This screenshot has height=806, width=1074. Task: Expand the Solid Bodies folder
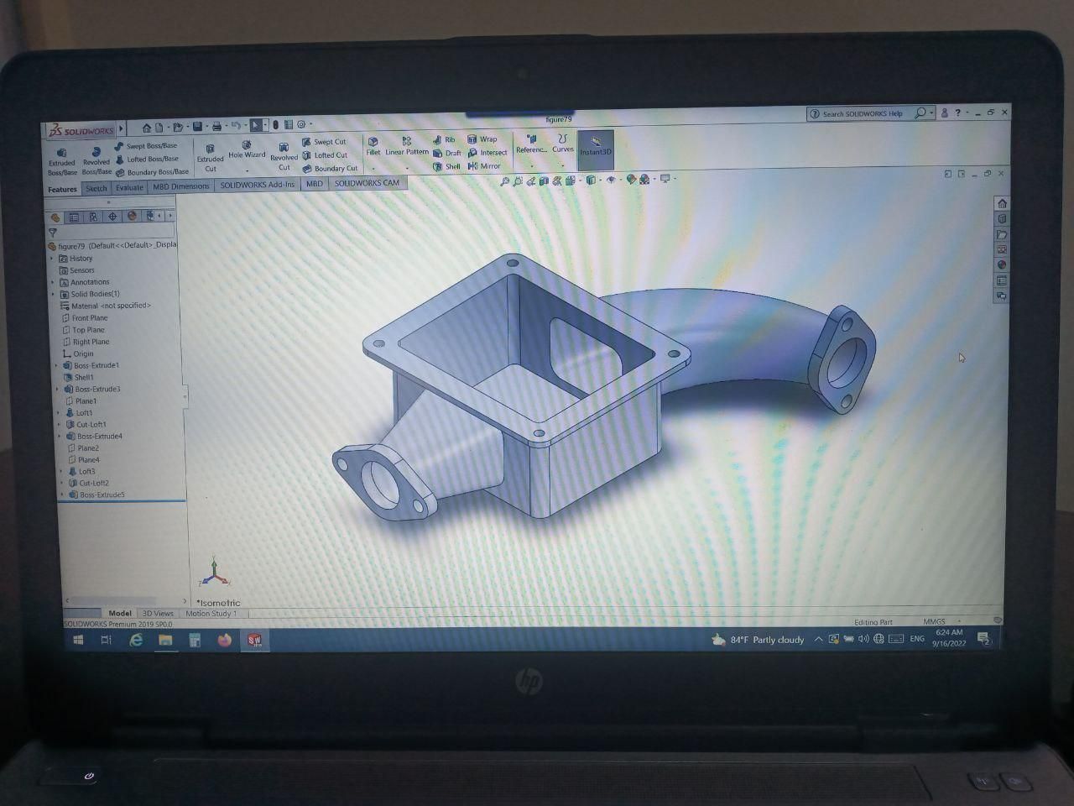coord(52,295)
